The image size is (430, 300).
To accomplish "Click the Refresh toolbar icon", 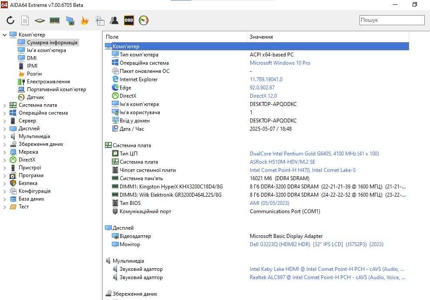I will pos(10,20).
